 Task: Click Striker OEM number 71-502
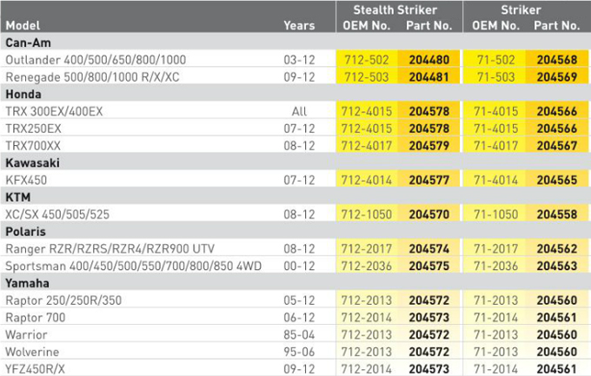click(x=495, y=60)
